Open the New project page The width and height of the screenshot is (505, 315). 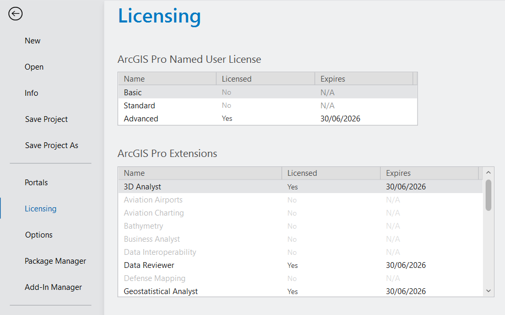coord(33,40)
